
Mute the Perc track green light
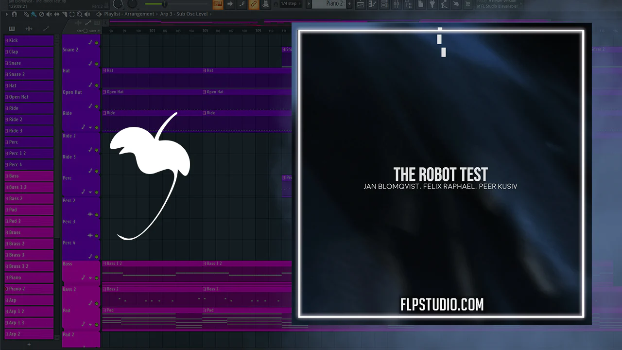(97, 192)
